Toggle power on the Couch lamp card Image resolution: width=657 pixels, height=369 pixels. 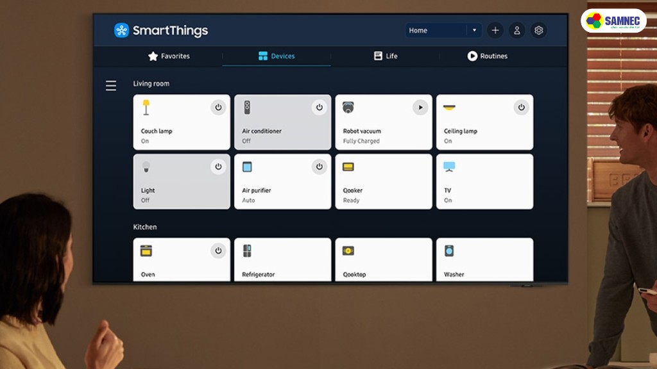tap(218, 108)
